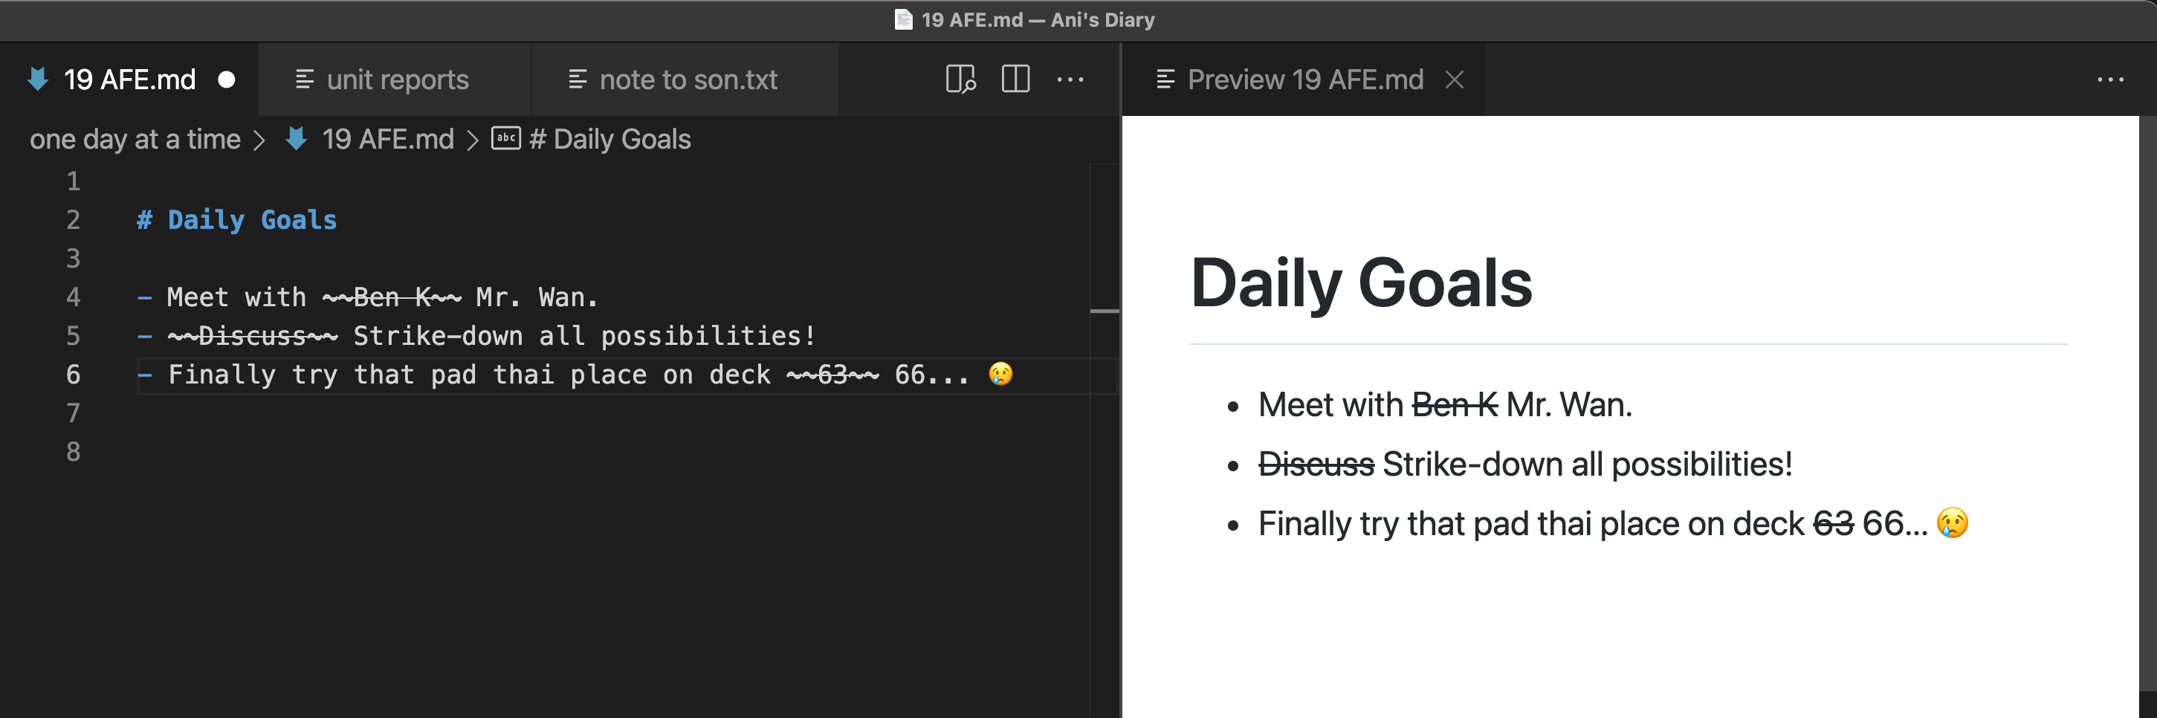Click the editor scrollbar thumb

(x=1103, y=310)
